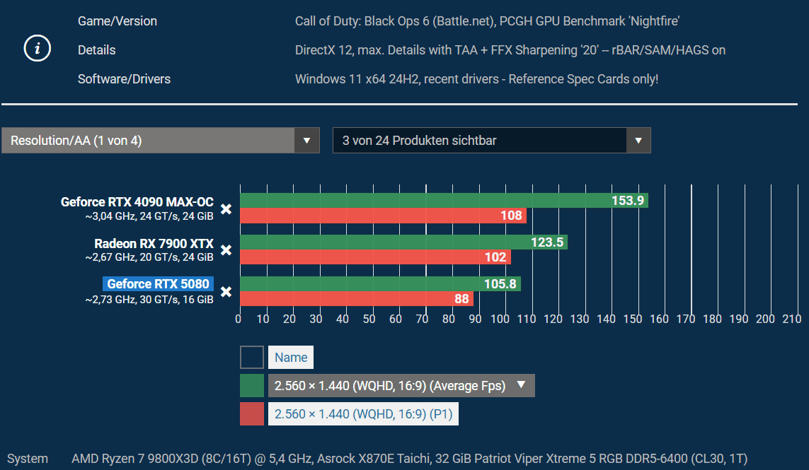
Task: Remove Geforce RTX 5080 from chart
Action: tap(226, 292)
